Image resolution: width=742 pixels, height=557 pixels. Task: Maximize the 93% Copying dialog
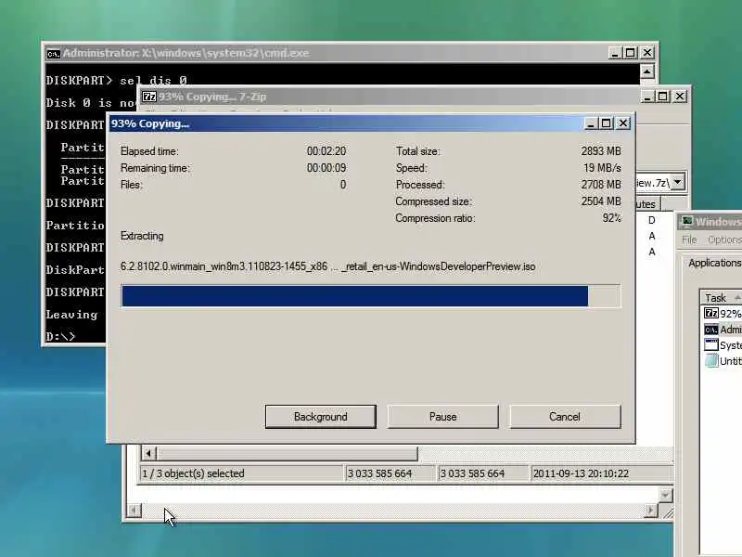[x=607, y=123]
